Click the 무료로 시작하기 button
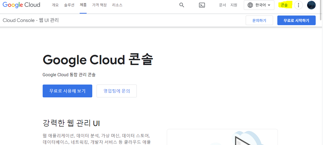 click(296, 20)
